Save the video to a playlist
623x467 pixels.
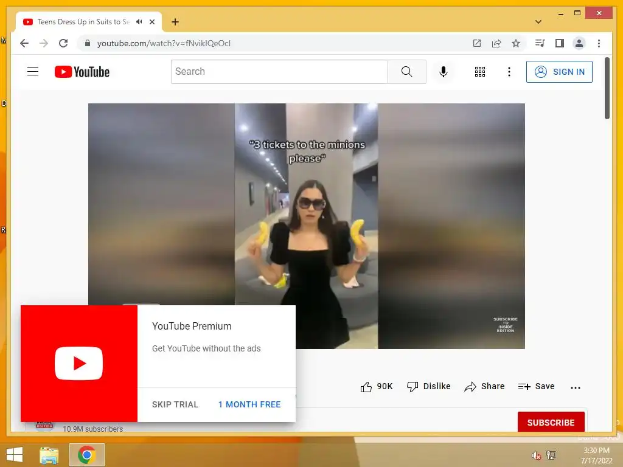(536, 386)
